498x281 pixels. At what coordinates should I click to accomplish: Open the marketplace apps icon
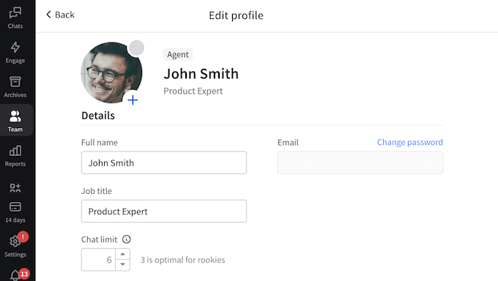[x=15, y=187]
